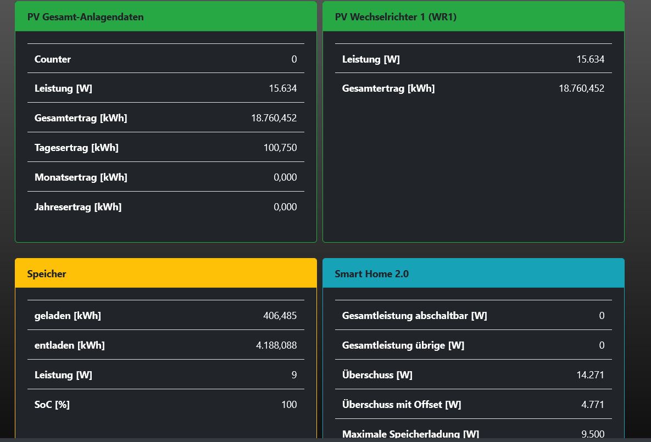
Task: Click Gesamtertrag label in the WR1 card
Action: coord(388,88)
